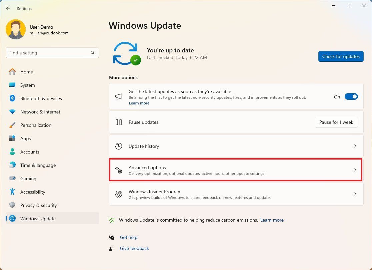372x270 pixels.
Task: Open the Apps settings section
Action: pos(25,138)
